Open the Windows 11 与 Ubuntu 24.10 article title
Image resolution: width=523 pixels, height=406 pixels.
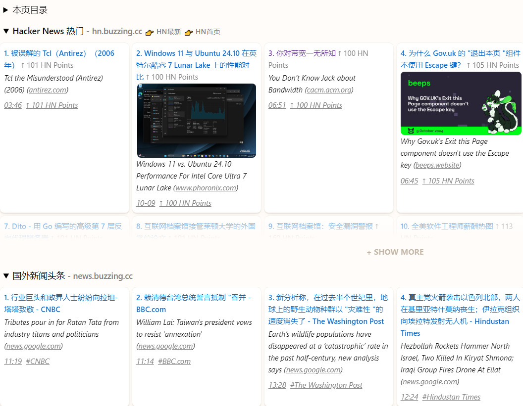pos(196,65)
